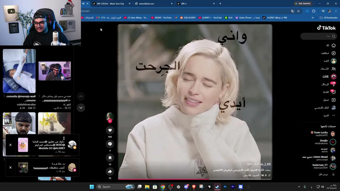Open the More three-dots item in the TikTok sidebar
The height and width of the screenshot is (191, 340).
point(334,115)
